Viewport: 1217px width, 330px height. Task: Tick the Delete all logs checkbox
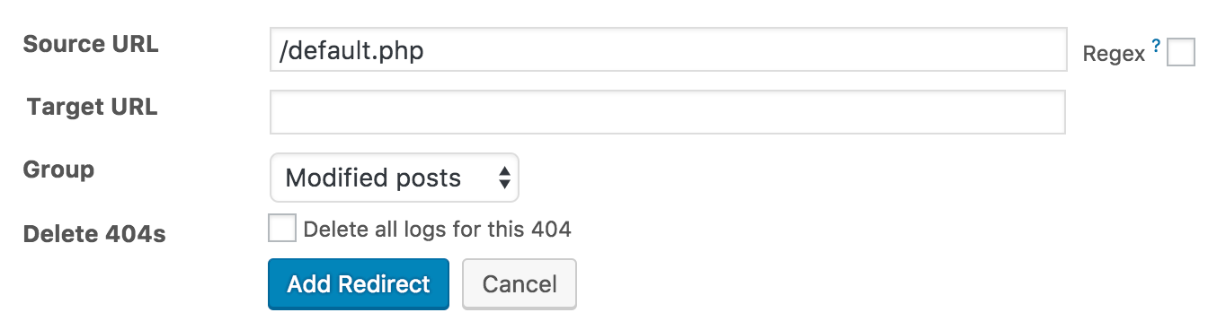tap(282, 228)
